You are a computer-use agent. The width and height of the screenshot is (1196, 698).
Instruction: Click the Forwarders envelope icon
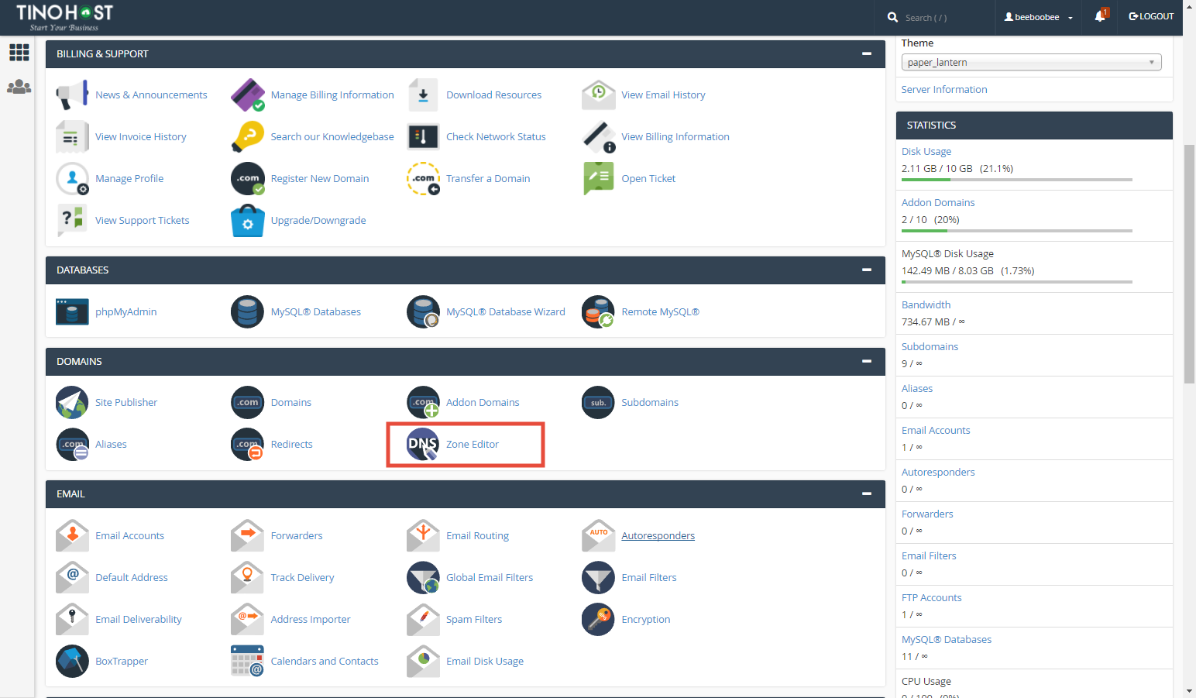click(x=248, y=536)
